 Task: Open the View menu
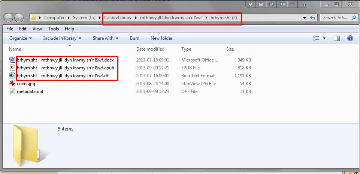[37, 29]
